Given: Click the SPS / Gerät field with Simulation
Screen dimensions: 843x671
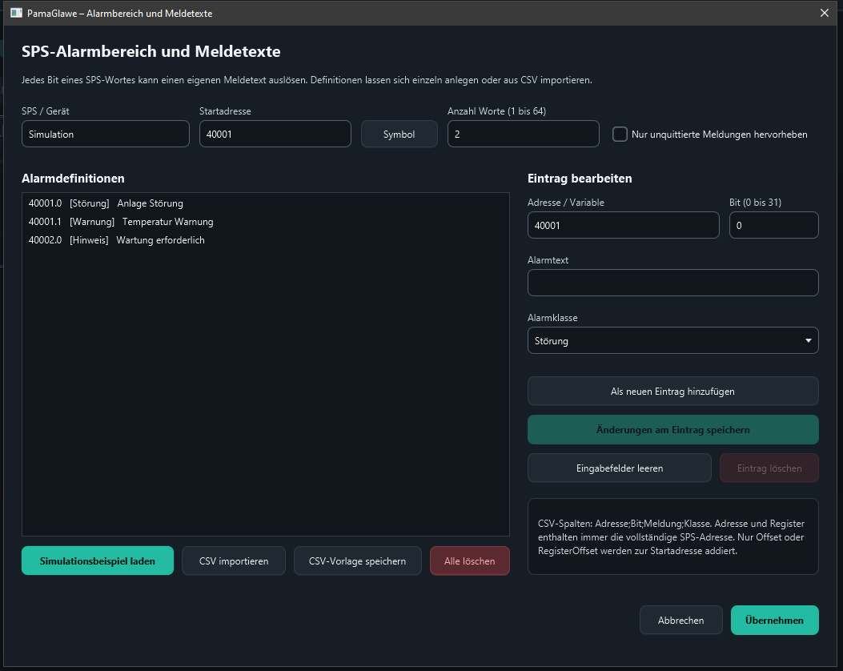Looking at the screenshot, I should pyautogui.click(x=106, y=134).
